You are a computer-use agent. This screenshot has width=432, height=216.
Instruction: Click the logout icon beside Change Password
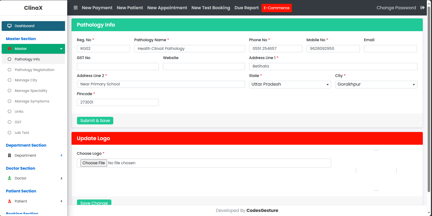[x=422, y=8]
